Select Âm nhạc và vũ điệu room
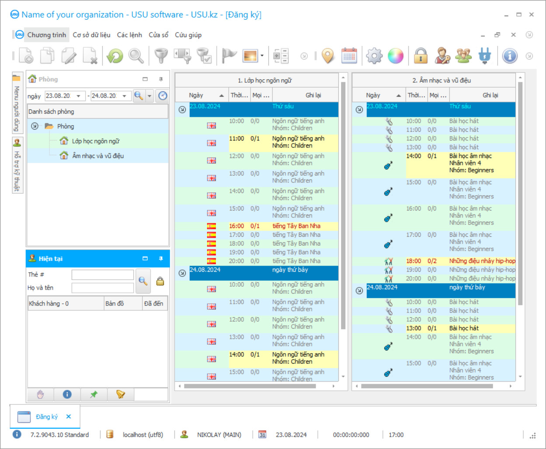546x449 pixels. 98,156
